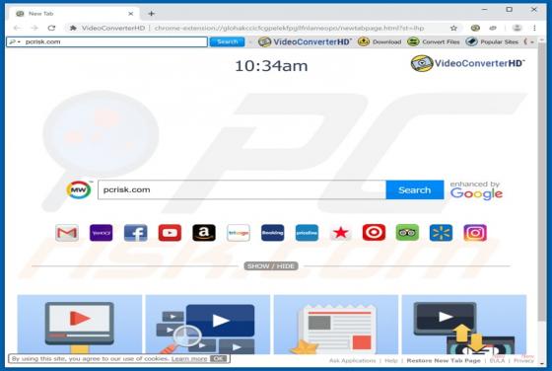Open the TripAdvisor owl icon
The width and height of the screenshot is (552, 371).
407,233
